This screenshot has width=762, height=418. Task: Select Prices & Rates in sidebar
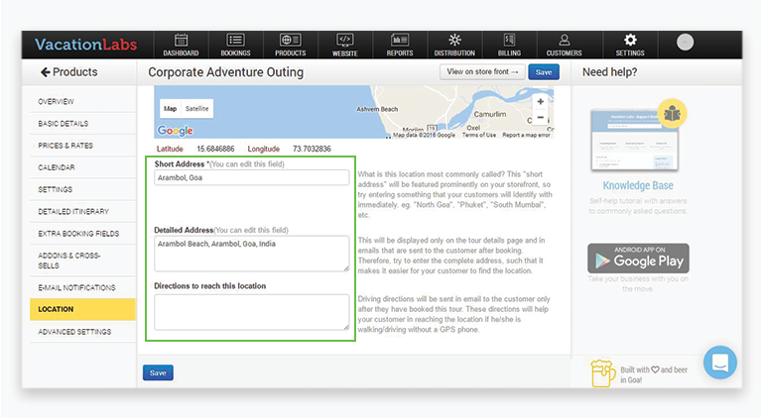(63, 146)
